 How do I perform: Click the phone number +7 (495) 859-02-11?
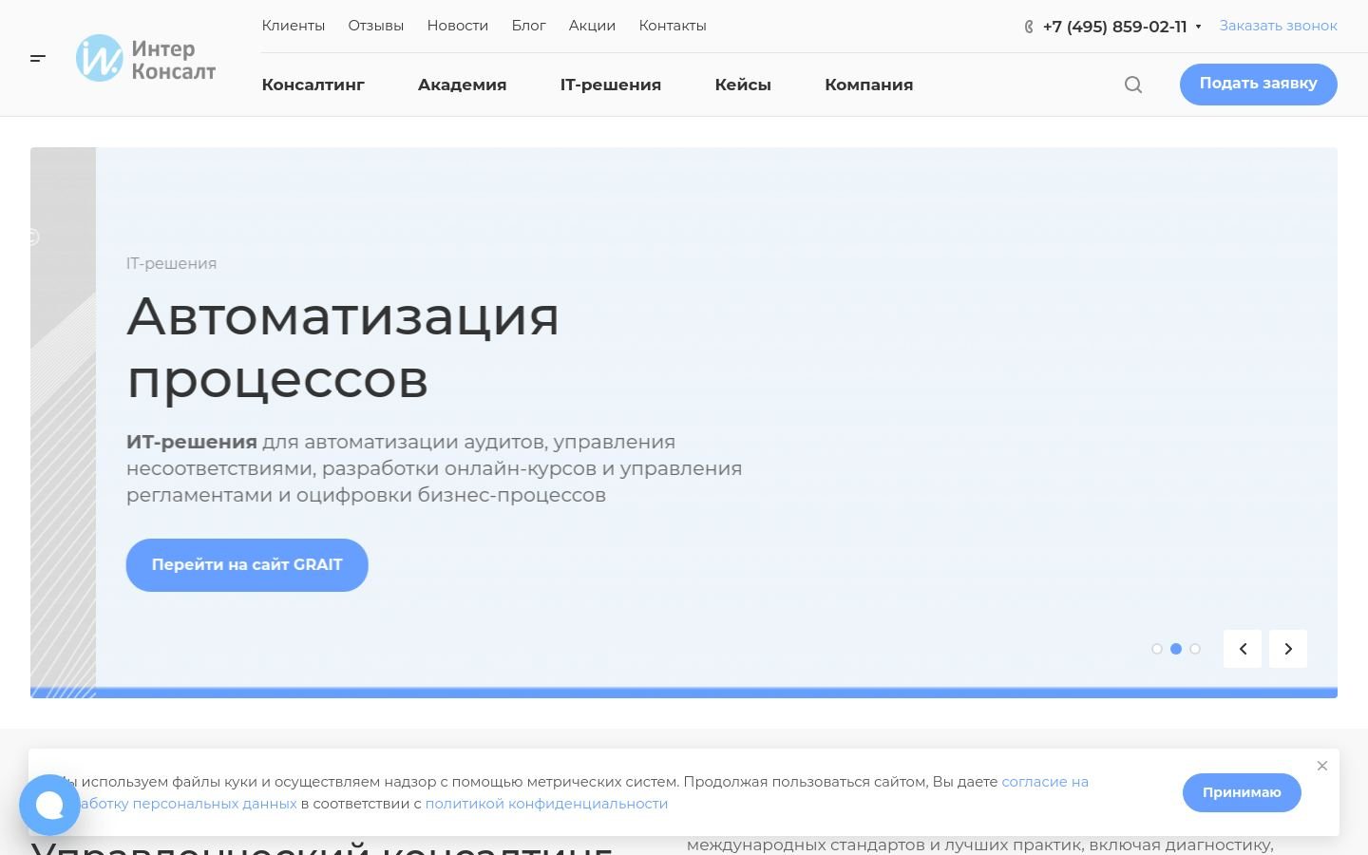click(1115, 27)
